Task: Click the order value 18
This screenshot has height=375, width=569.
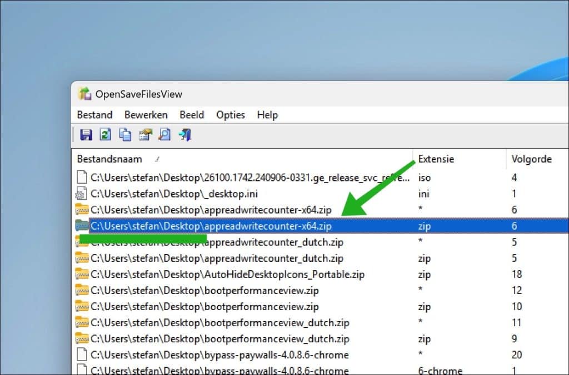Action: pos(517,274)
